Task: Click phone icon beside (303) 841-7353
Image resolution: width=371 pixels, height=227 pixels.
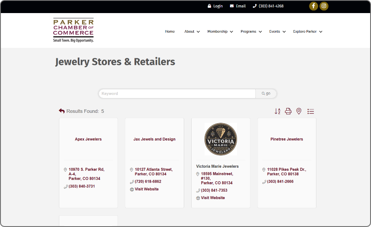Action: click(x=198, y=191)
